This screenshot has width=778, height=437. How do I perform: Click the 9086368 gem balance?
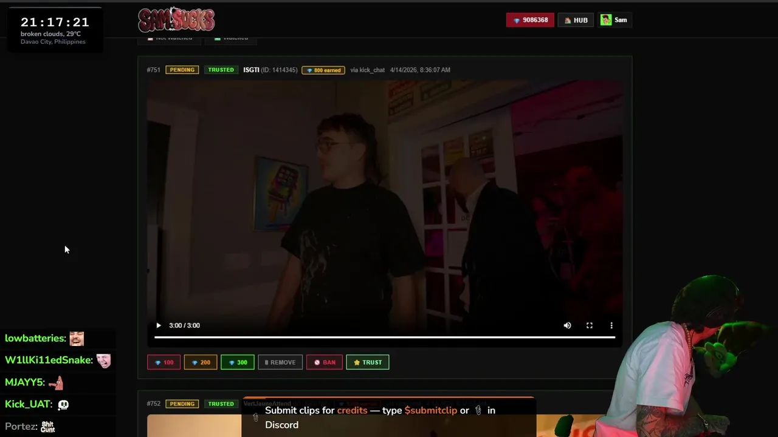pos(530,20)
